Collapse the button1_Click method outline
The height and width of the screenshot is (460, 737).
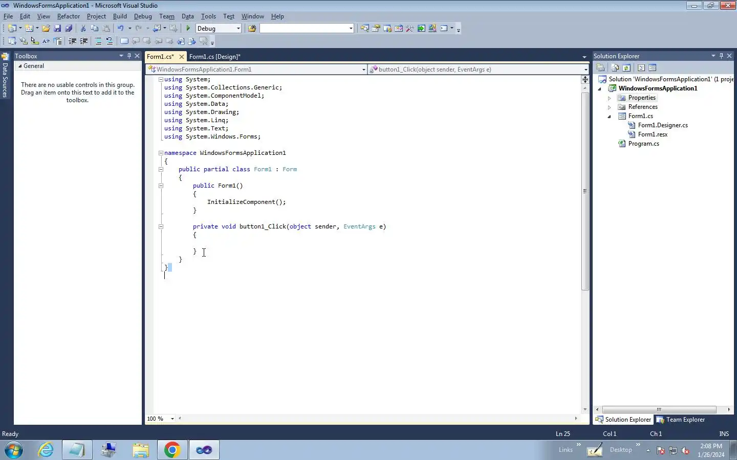[161, 226]
